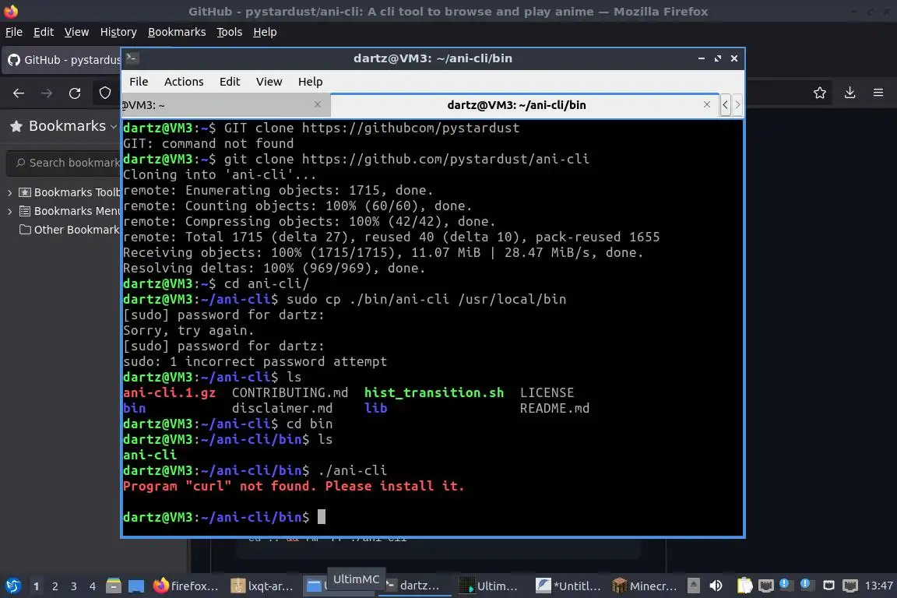Open Firefox Bookmarks menu
The height and width of the screenshot is (598, 897).
177,32
